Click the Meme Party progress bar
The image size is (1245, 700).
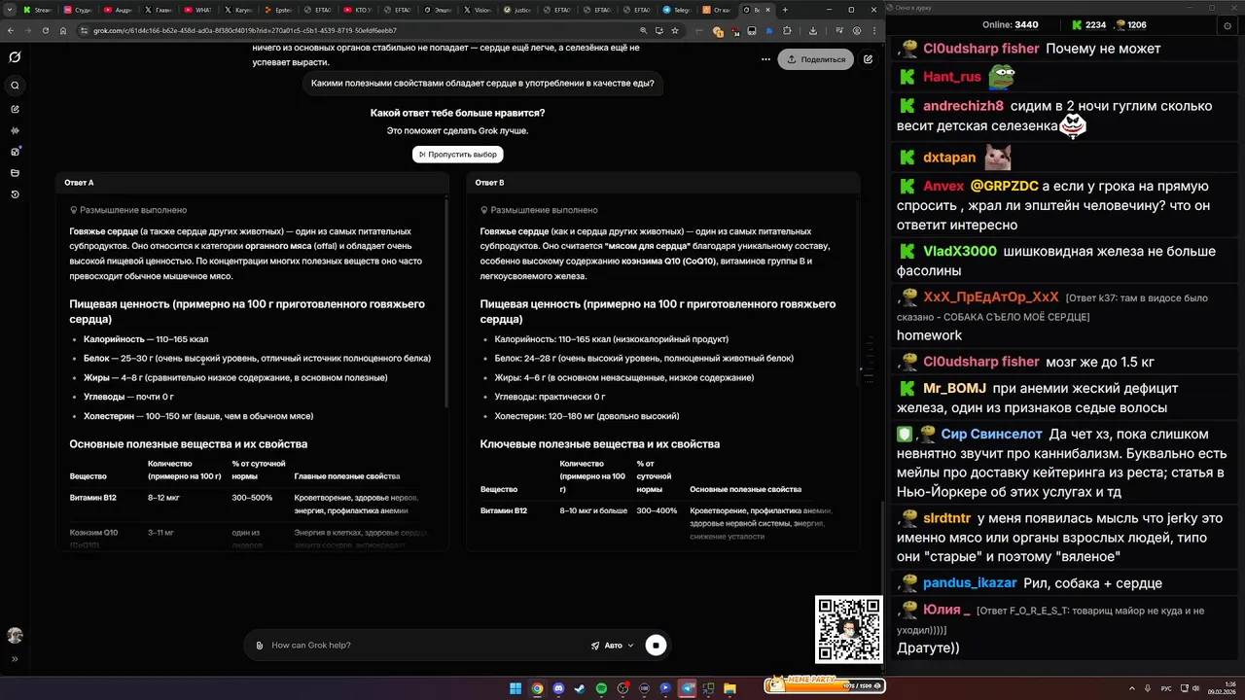[x=825, y=685]
